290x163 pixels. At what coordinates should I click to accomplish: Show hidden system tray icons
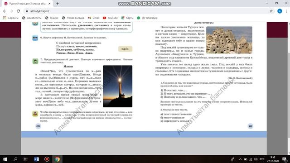tap(240, 159)
